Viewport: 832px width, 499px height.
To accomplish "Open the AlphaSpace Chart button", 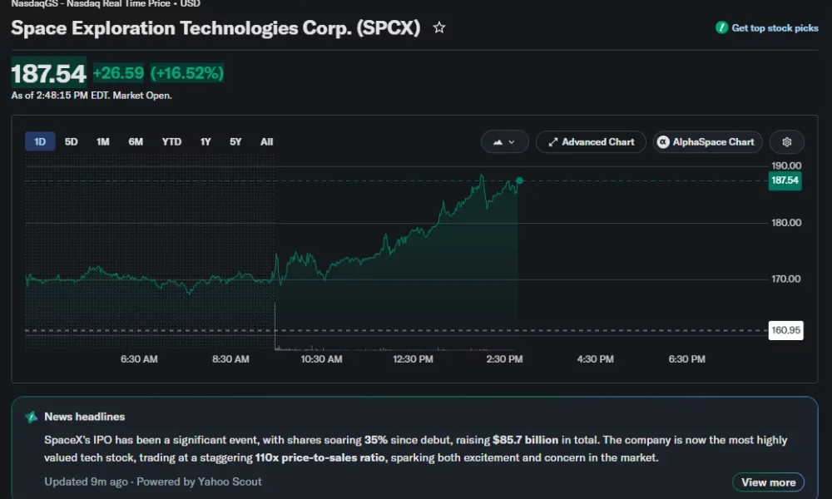I will click(x=707, y=142).
